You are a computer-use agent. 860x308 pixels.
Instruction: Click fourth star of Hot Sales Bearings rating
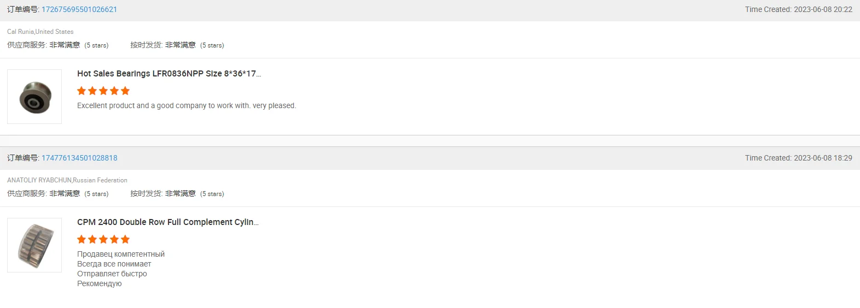tap(114, 91)
